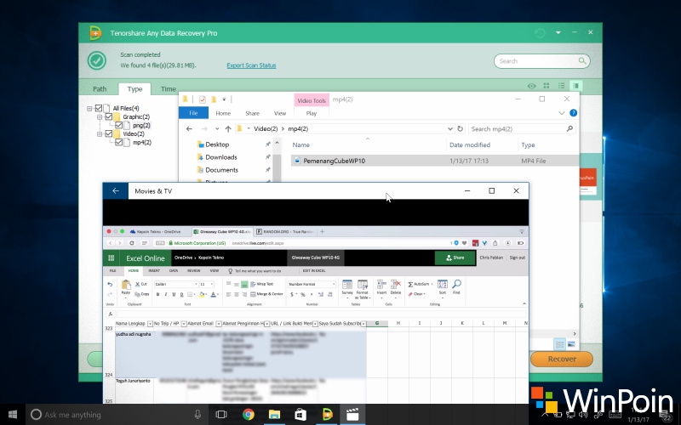681x425 pixels.
Task: Go back in File Explorer
Action: pos(189,129)
